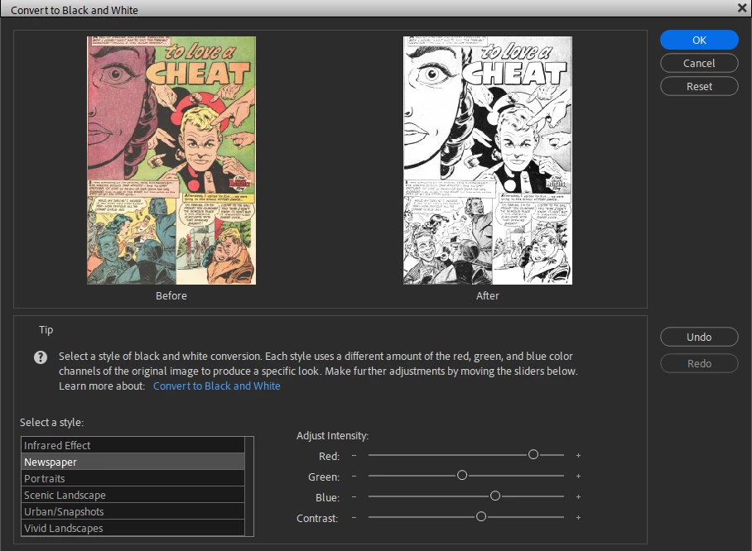Screen dimensions: 752x551
Task: Raise Contrast with its plus icon
Action: 578,517
